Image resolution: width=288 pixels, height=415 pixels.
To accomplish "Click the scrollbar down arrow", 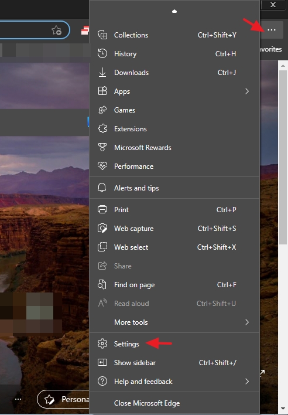I will pyautogui.click(x=283, y=409).
